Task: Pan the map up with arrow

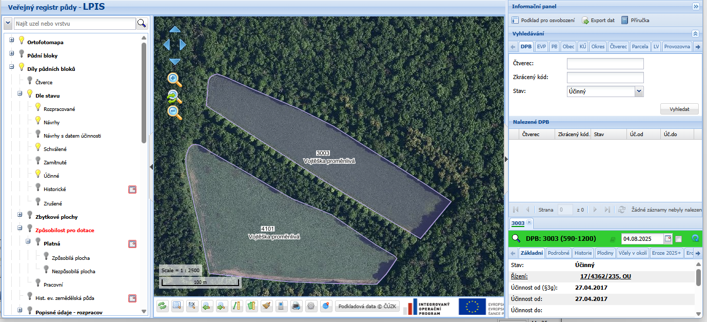Action: point(174,30)
